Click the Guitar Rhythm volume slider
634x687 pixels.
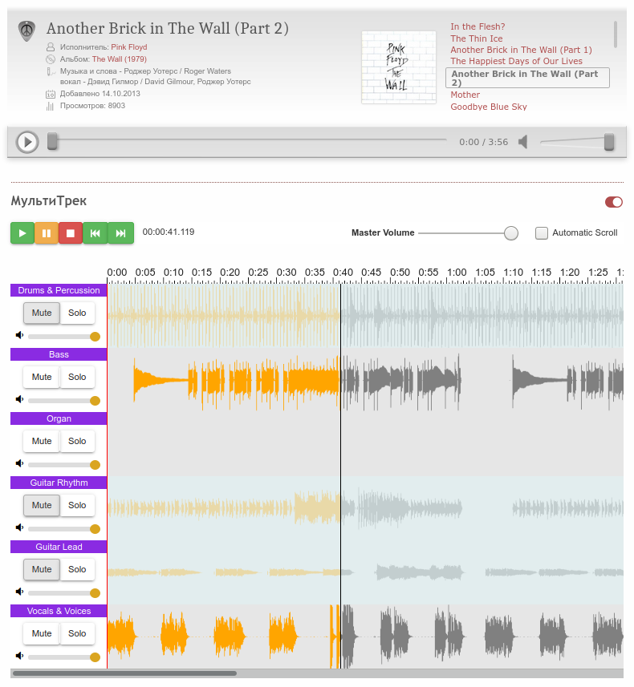(64, 529)
